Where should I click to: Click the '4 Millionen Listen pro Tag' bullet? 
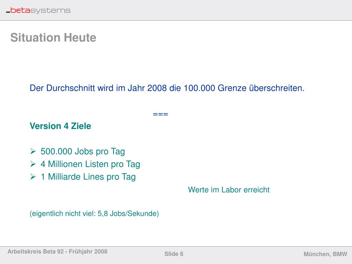(90, 164)
